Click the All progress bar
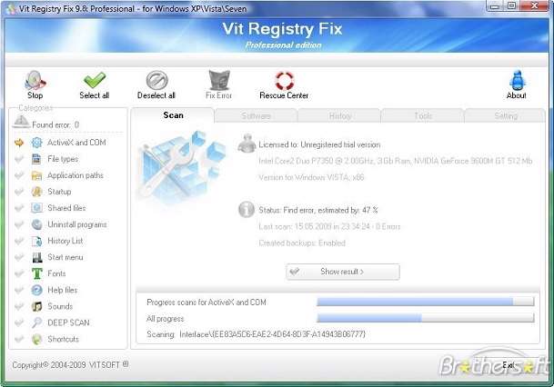The image size is (554, 387). 426,318
